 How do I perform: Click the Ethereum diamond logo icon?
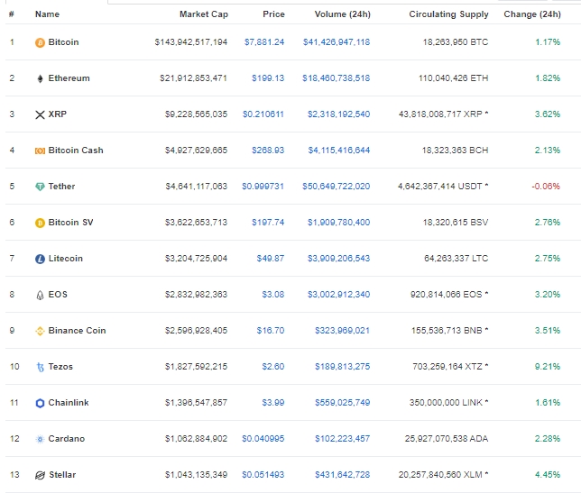coord(40,78)
